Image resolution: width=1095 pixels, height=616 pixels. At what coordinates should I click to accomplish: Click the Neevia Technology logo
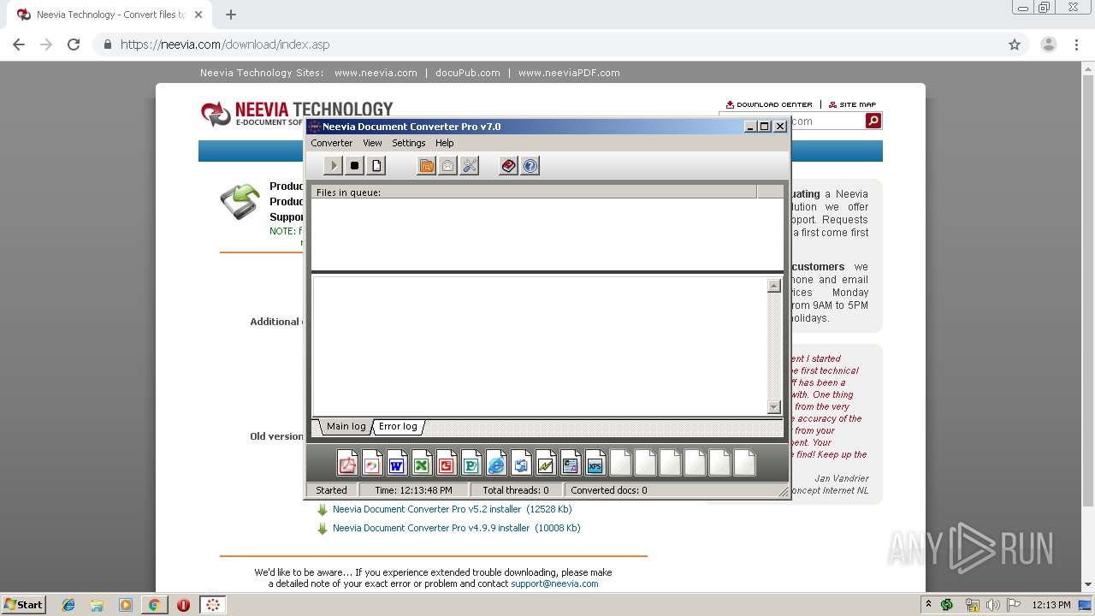coord(296,112)
